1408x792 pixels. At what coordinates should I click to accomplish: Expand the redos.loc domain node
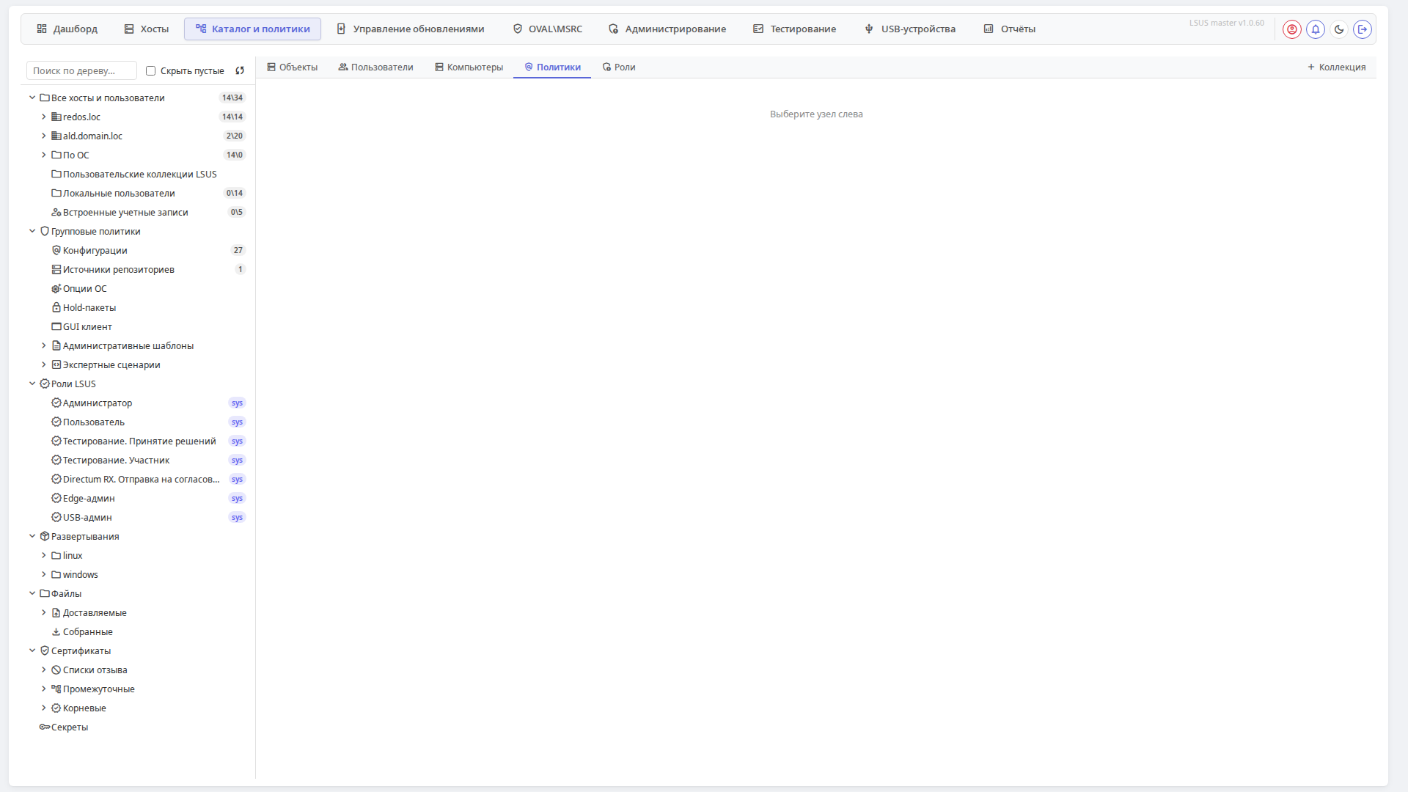click(44, 117)
